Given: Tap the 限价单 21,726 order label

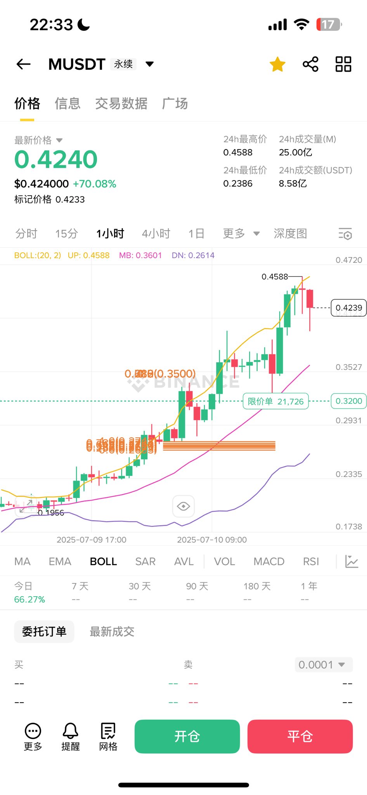Looking at the screenshot, I should [276, 401].
